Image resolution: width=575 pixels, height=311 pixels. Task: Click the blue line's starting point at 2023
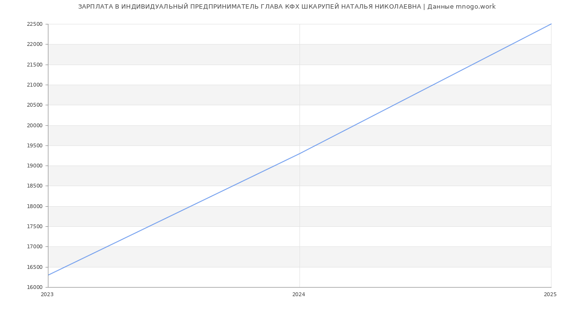point(48,275)
